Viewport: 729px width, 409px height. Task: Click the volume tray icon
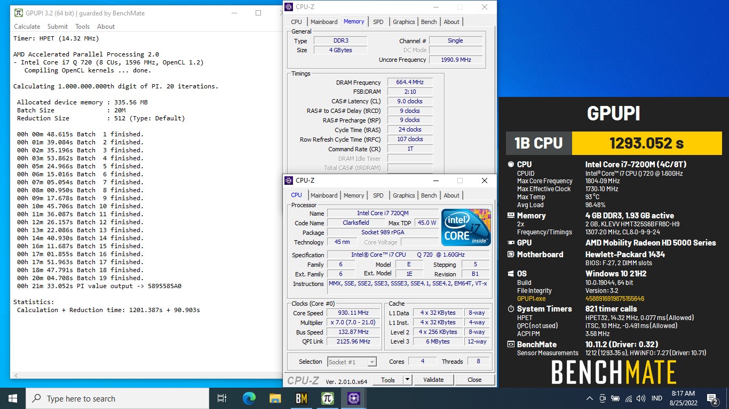point(641,398)
